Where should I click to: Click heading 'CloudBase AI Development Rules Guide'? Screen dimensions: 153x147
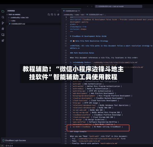pos(88,36)
